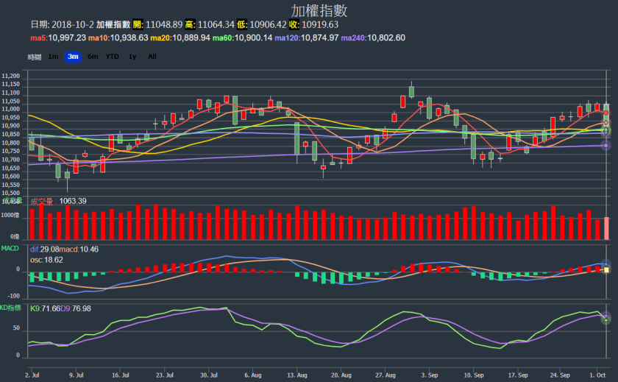Click the 加權指數 chart title

[x=309, y=11]
